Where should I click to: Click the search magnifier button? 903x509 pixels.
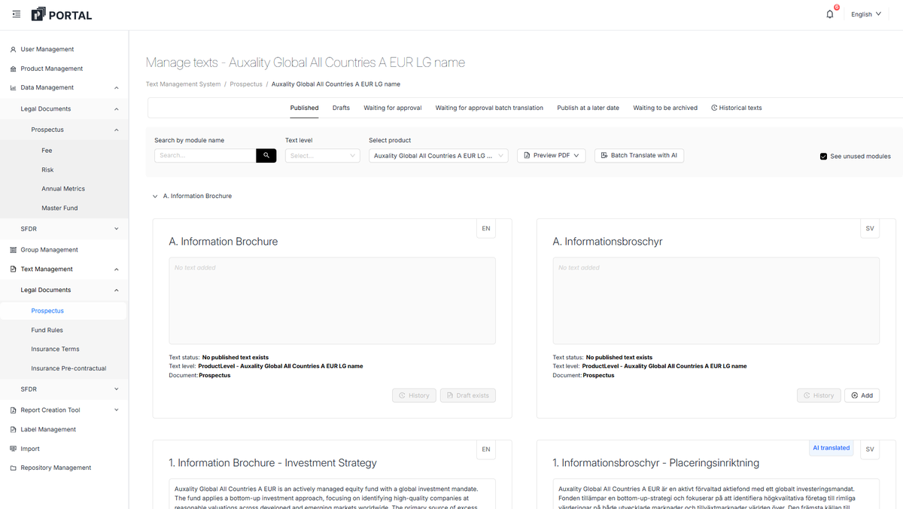[x=266, y=156]
